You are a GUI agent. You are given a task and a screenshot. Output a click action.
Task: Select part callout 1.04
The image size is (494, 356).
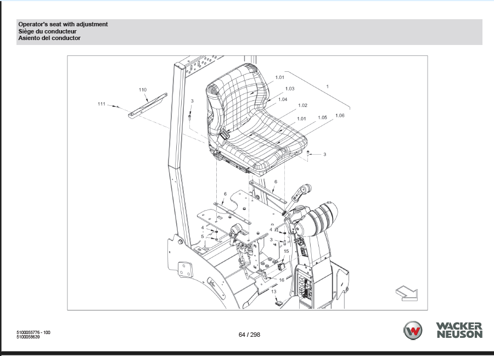pyautogui.click(x=283, y=99)
